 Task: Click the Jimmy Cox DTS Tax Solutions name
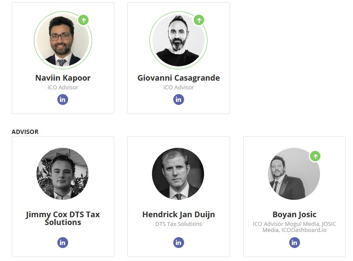click(63, 218)
